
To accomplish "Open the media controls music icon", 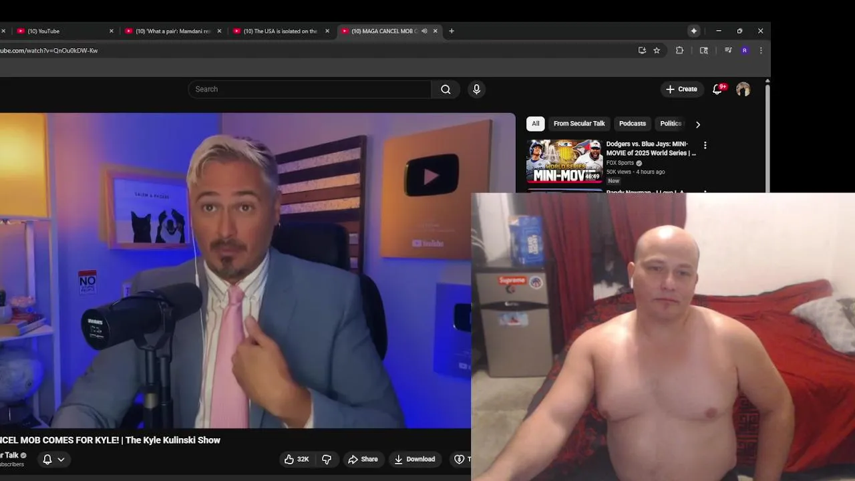I will tap(728, 50).
